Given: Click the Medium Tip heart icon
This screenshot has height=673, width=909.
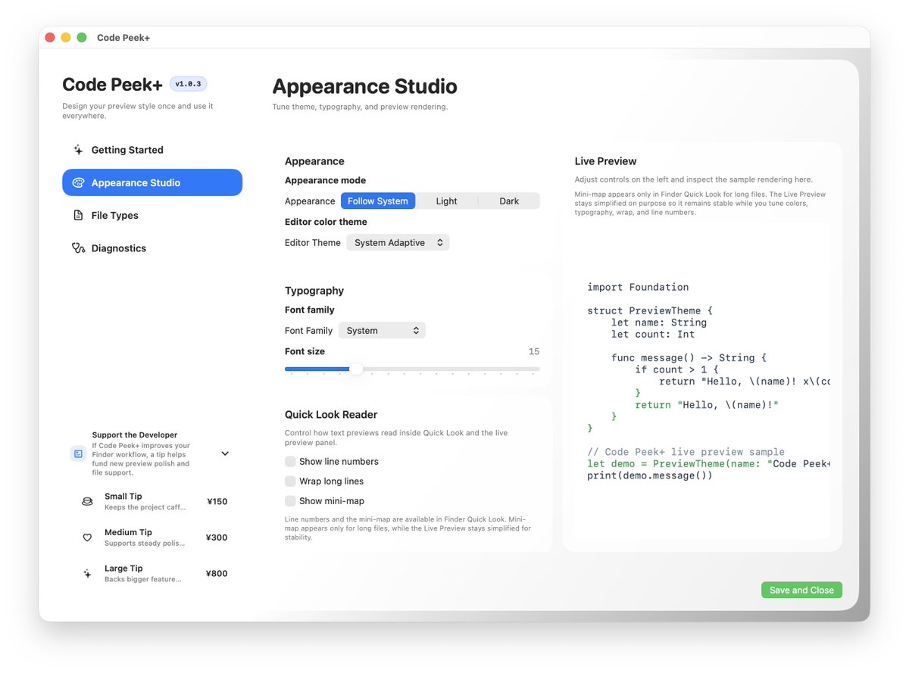Looking at the screenshot, I should point(87,537).
